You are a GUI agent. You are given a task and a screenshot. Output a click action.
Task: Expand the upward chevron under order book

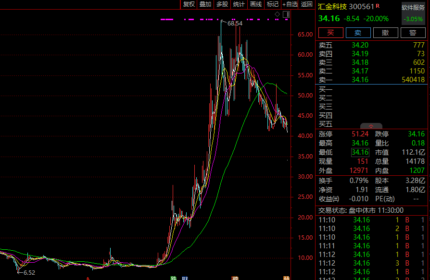click(371, 126)
